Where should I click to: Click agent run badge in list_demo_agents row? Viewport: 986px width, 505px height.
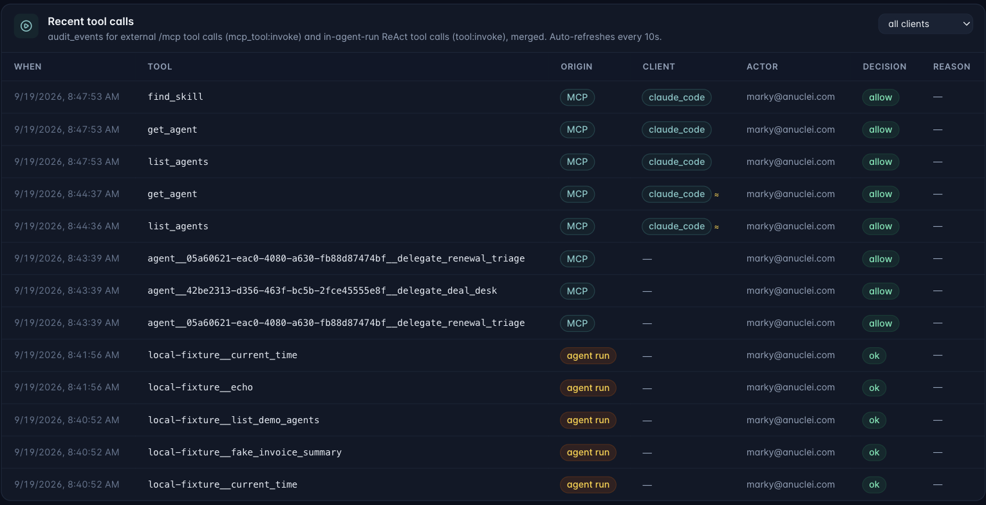[588, 420]
